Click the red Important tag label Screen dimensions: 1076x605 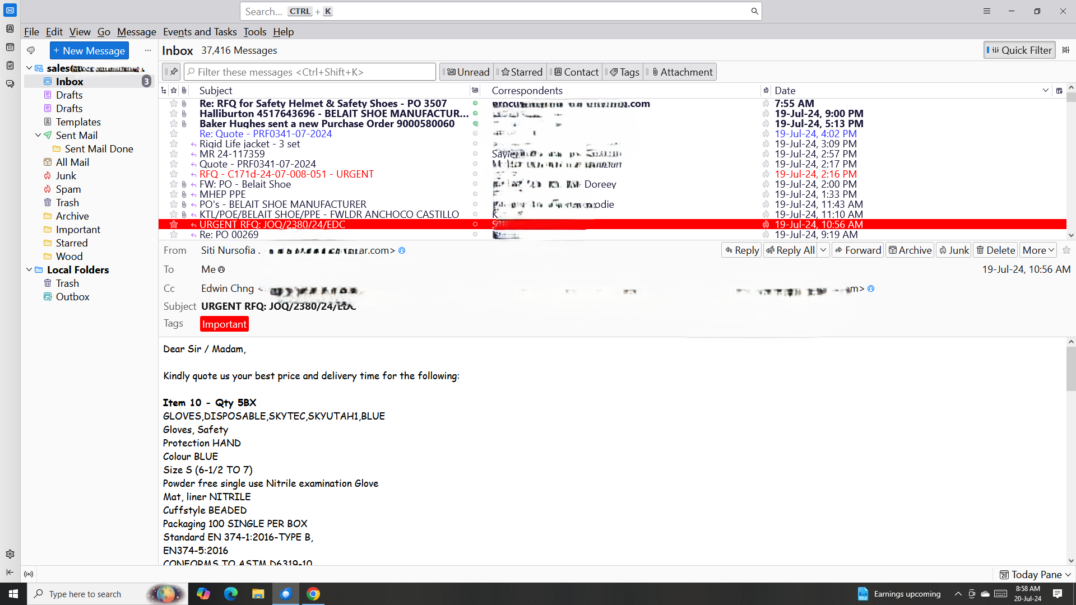point(224,324)
